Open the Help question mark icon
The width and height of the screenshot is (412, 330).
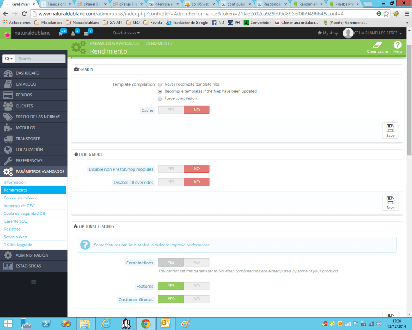click(x=397, y=45)
